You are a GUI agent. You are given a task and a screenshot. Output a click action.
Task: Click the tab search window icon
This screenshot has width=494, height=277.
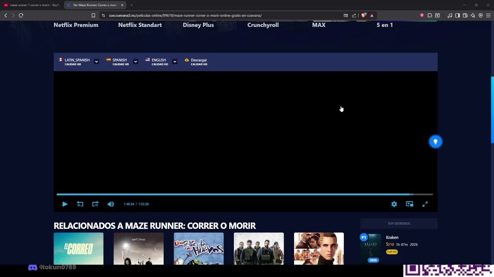(437, 15)
